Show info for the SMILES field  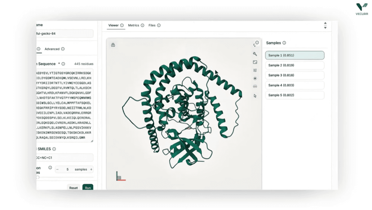coord(54,149)
